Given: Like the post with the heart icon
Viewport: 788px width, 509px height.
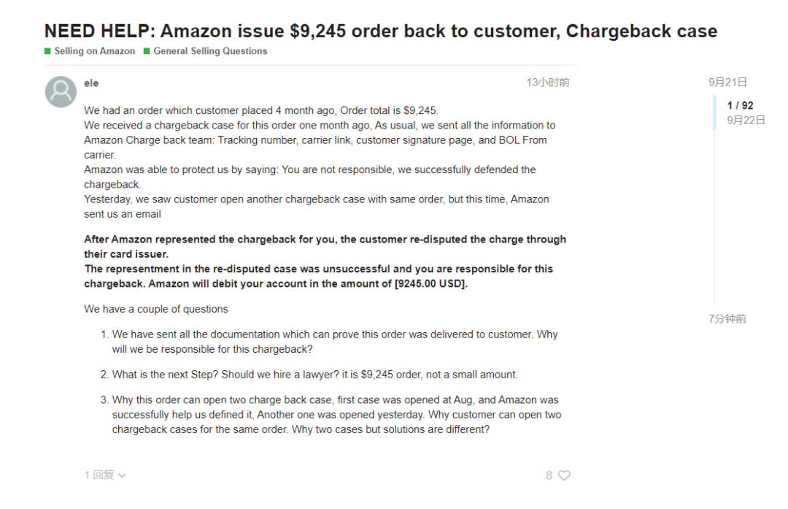Looking at the screenshot, I should (x=564, y=475).
